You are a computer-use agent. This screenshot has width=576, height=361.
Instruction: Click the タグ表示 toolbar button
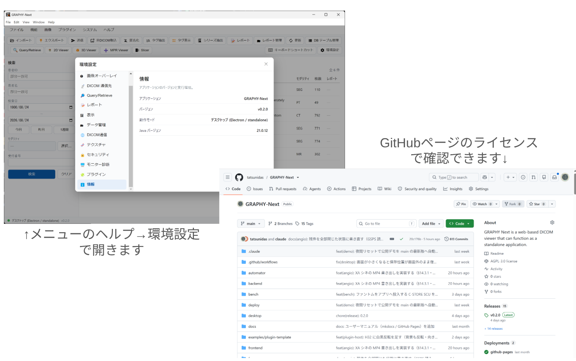coord(181,40)
